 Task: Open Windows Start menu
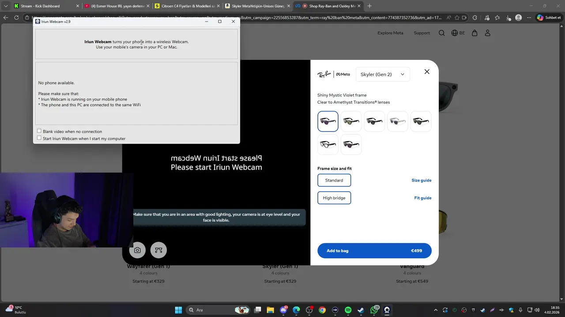178,310
